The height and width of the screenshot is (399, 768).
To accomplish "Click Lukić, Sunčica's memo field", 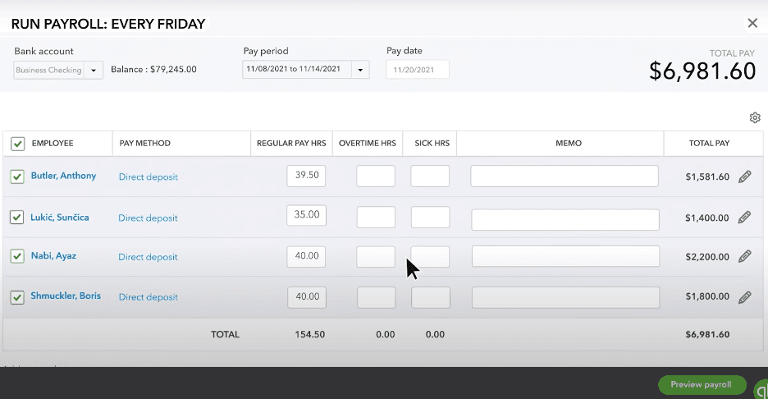I will (x=565, y=219).
